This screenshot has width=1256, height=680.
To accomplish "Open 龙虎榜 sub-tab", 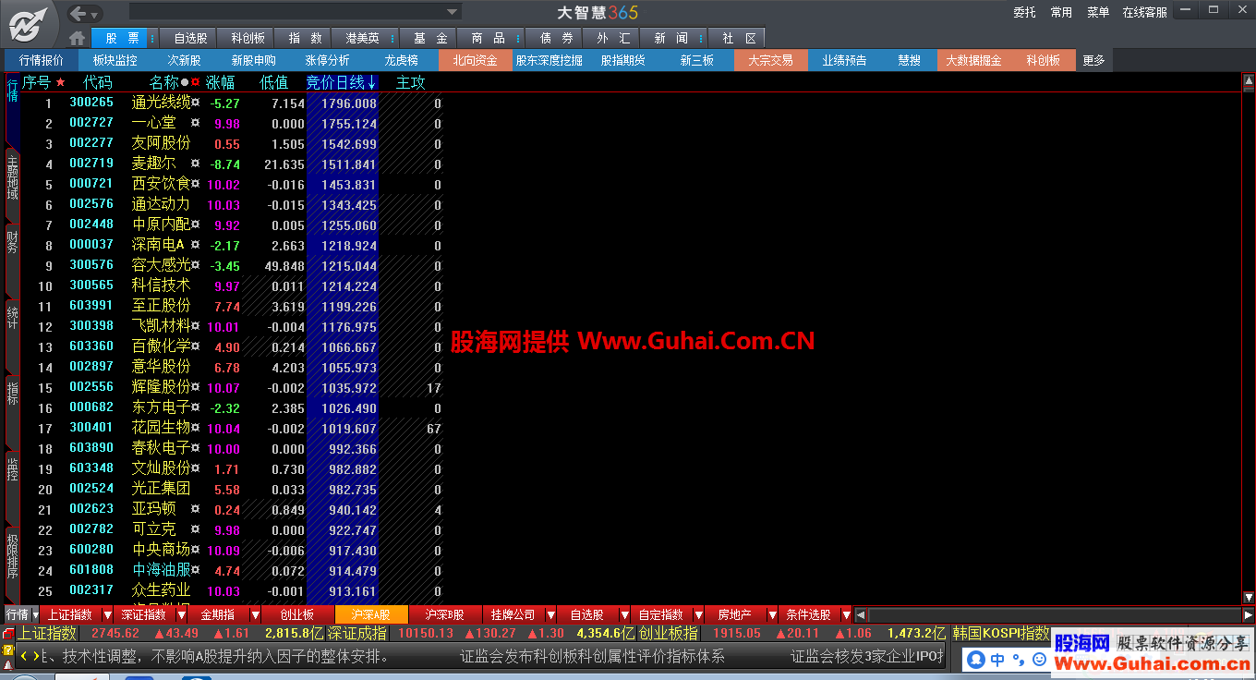I will pos(402,60).
